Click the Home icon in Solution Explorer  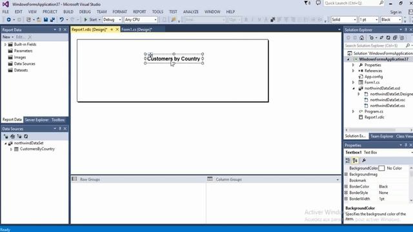(361, 38)
